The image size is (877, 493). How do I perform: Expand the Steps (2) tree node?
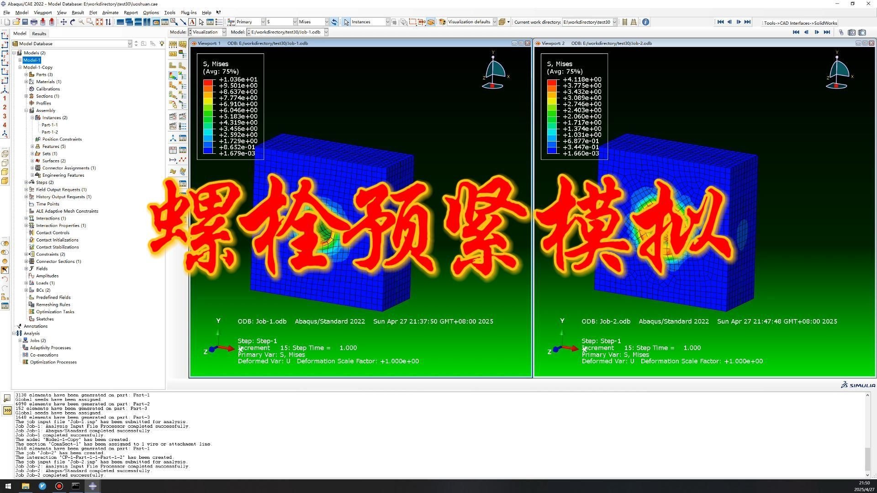[26, 182]
